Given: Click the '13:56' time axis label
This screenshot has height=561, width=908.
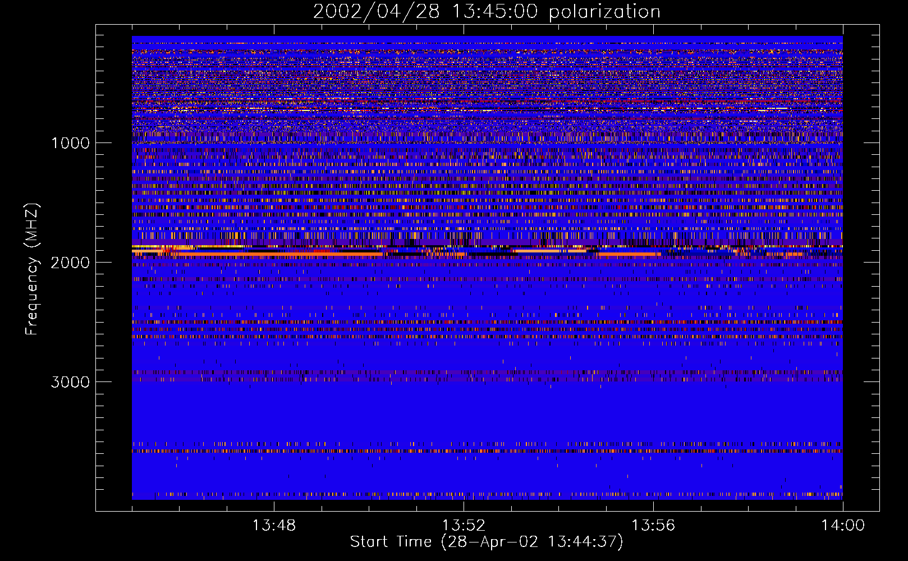Looking at the screenshot, I should 653,526.
